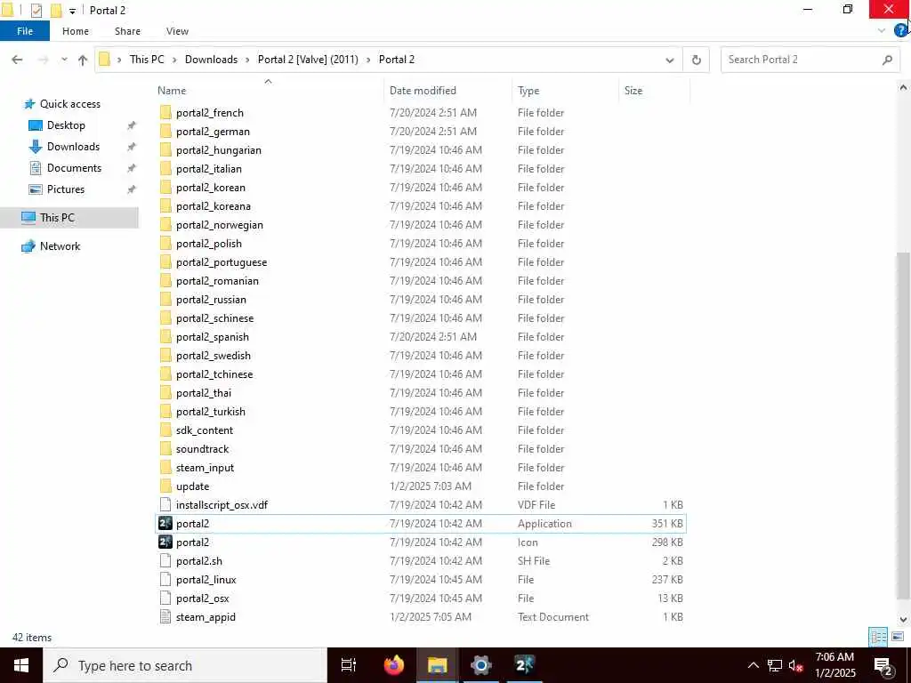Select This PC in navigation pane
Viewport: 911px width, 683px height.
coord(57,218)
